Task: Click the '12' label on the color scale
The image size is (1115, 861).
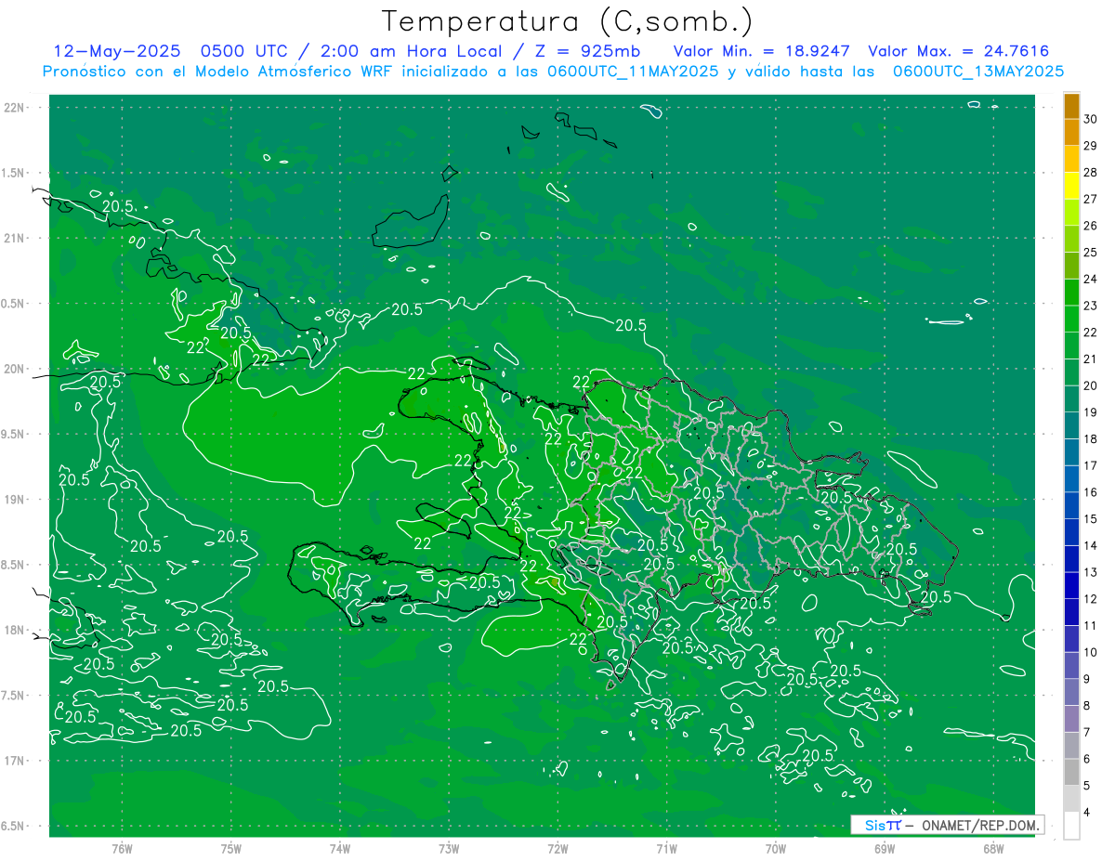Action: point(1091,599)
